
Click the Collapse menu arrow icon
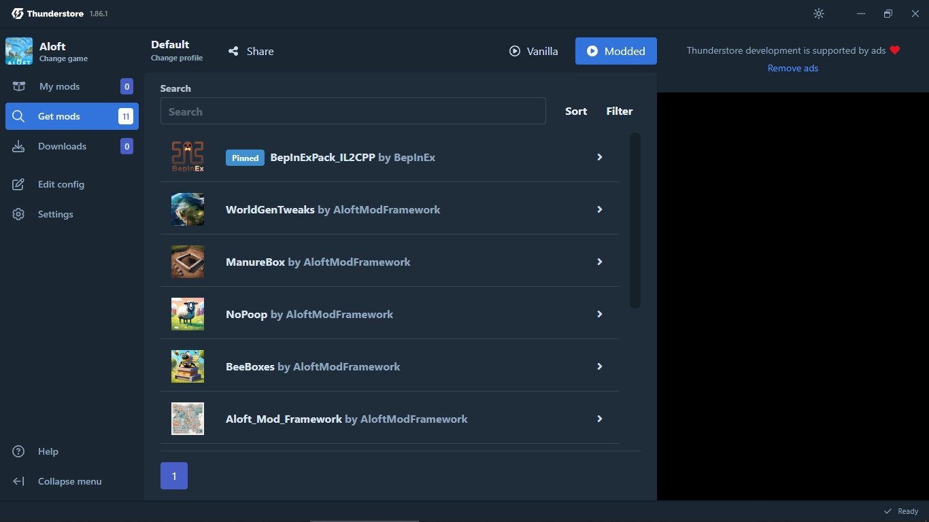(x=18, y=481)
